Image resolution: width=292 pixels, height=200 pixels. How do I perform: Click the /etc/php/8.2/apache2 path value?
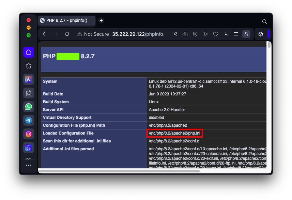pyautogui.click(x=168, y=125)
